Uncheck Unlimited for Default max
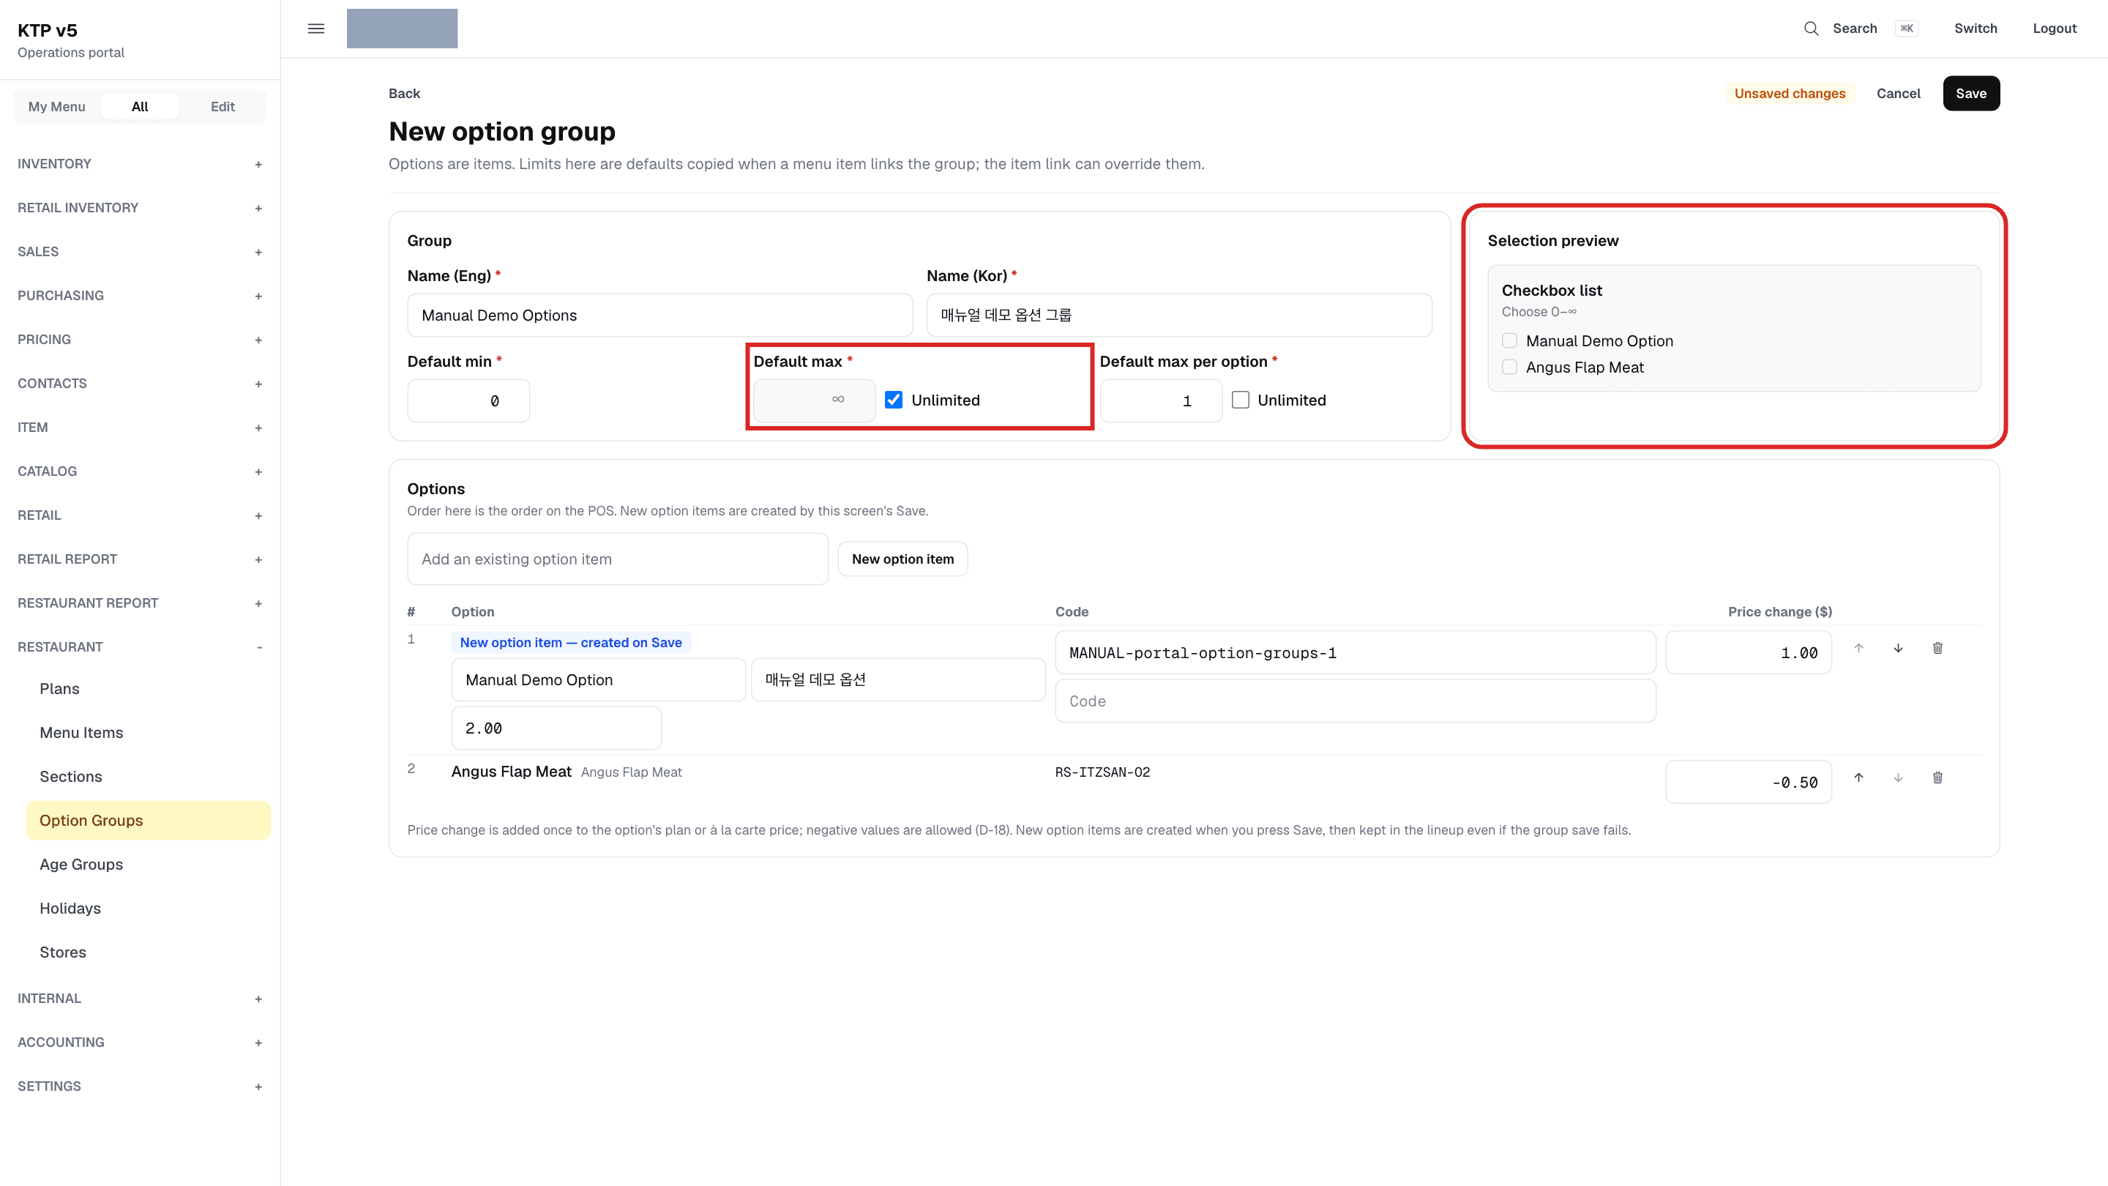This screenshot has height=1186, width=2108. (x=894, y=400)
